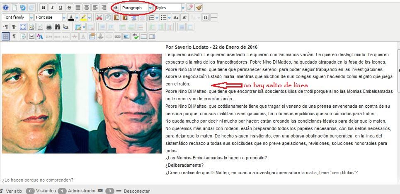The height and width of the screenshot is (194, 400).
Task: Expand the highlight color picker arrow
Action: [x=90, y=17]
